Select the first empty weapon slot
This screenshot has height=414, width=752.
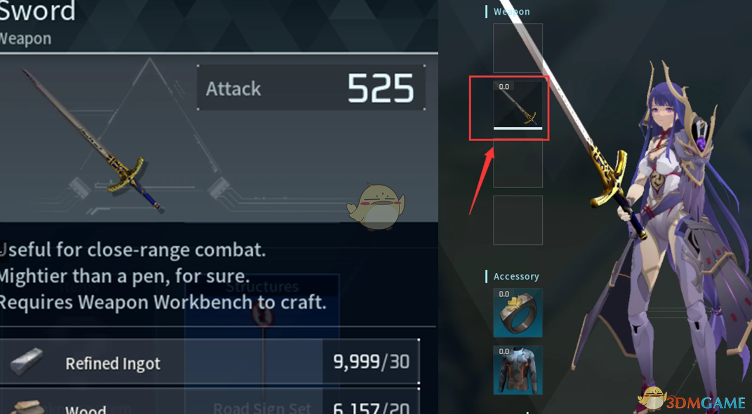518,48
